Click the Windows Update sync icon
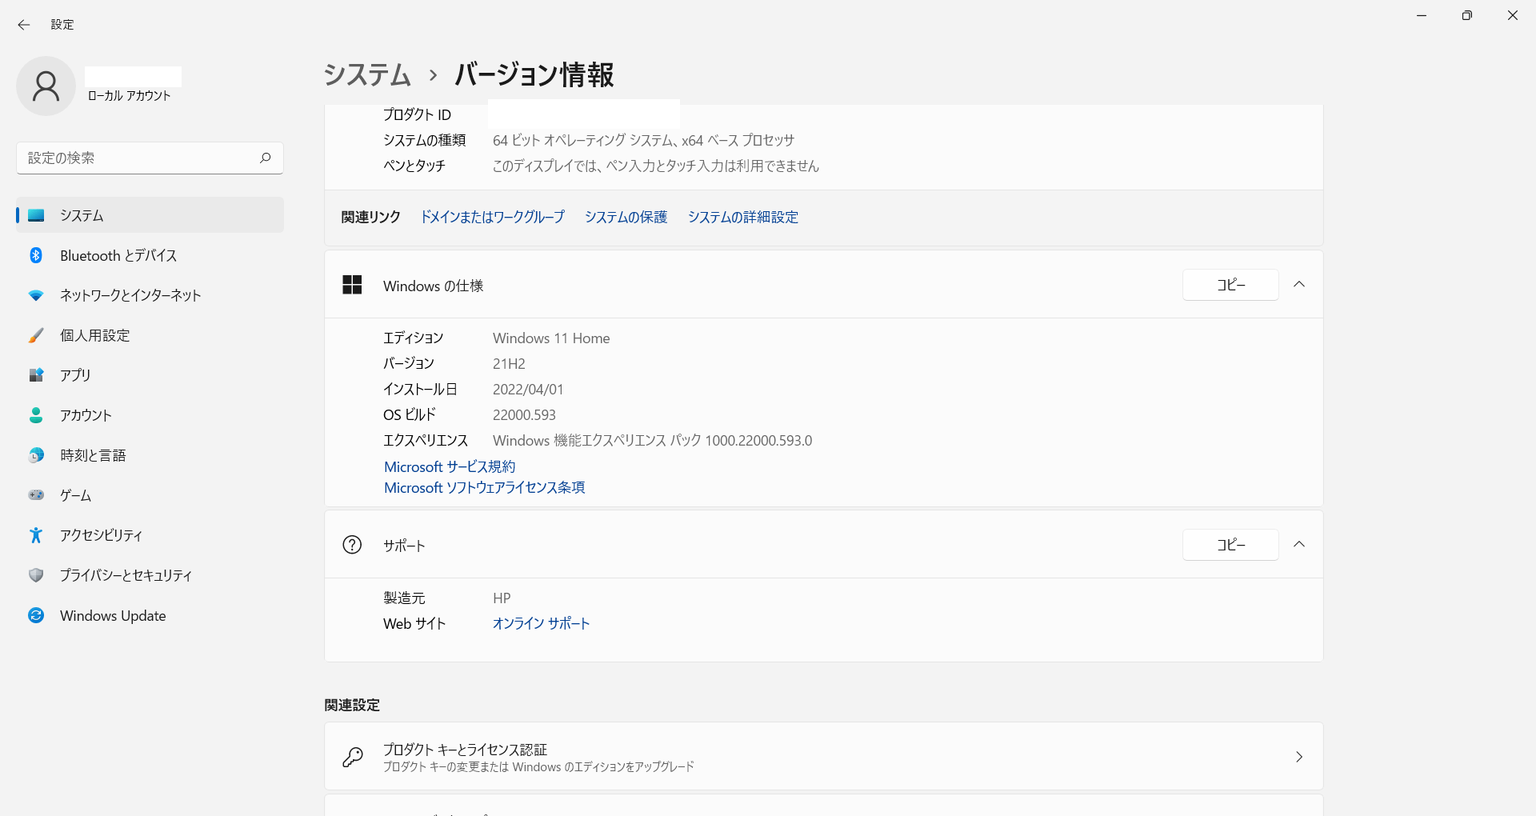 click(36, 615)
